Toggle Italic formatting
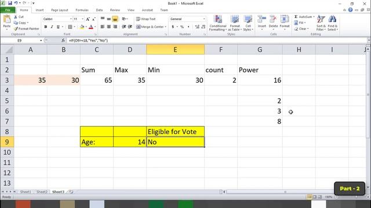This screenshot has height=208, width=371. click(52, 27)
